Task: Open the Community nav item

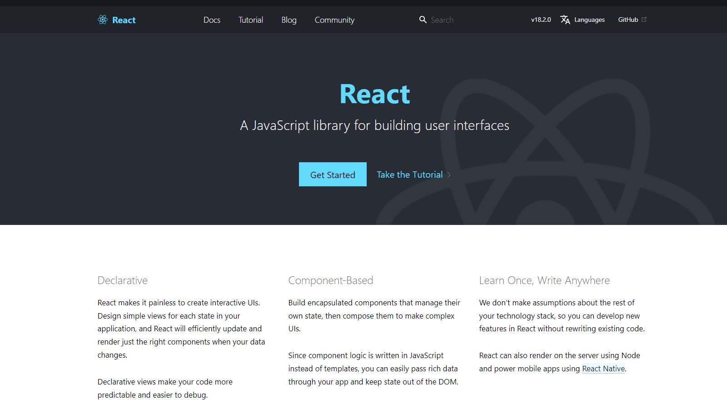Action: 334,20
